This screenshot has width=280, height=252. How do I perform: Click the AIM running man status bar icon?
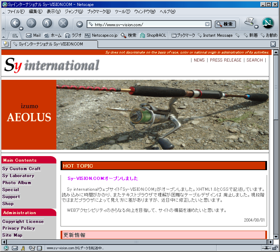coord(23,248)
